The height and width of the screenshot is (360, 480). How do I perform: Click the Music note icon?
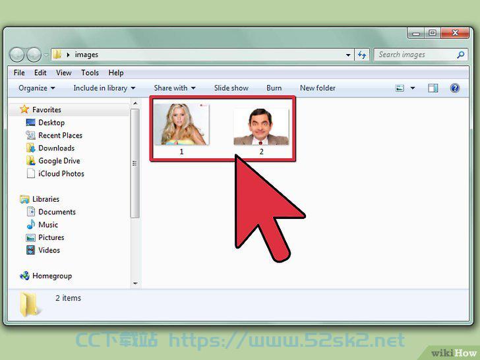click(30, 224)
